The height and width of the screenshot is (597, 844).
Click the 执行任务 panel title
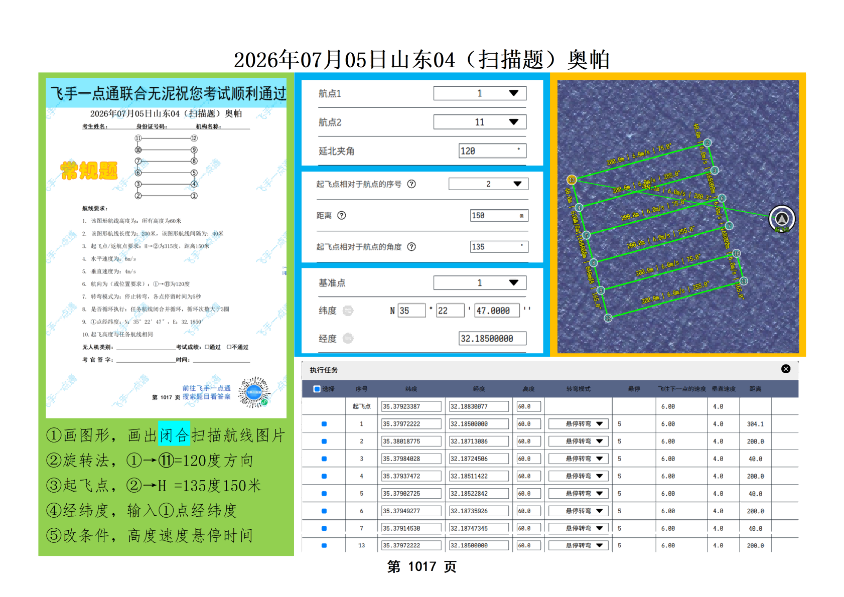[x=324, y=370]
